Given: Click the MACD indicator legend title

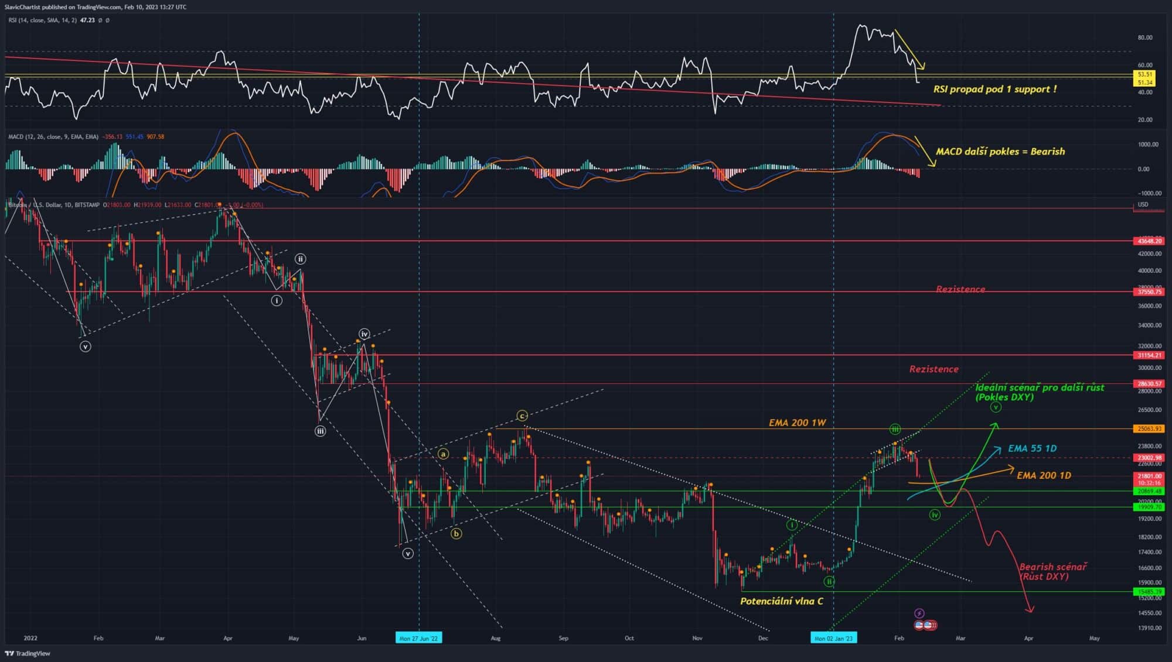Looking at the screenshot, I should click(x=53, y=136).
